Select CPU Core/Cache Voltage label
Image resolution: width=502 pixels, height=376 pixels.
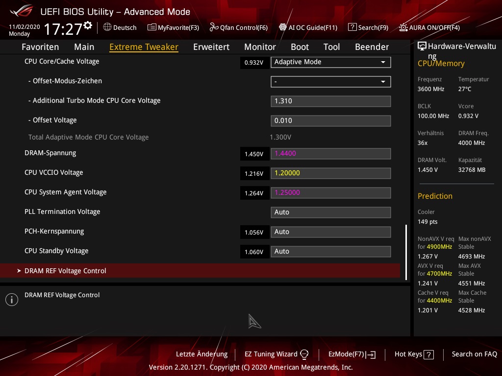pos(62,61)
